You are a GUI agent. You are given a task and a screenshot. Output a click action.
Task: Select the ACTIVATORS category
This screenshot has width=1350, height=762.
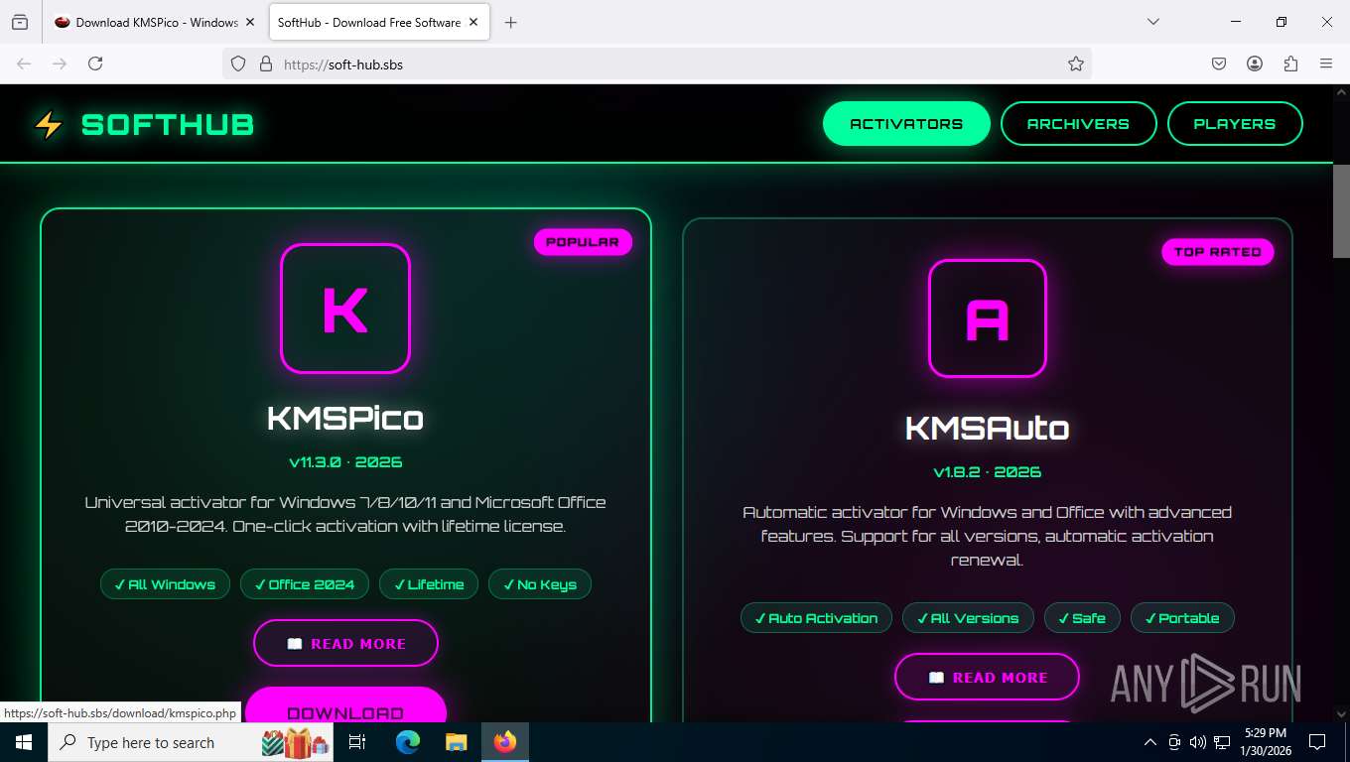(x=906, y=124)
